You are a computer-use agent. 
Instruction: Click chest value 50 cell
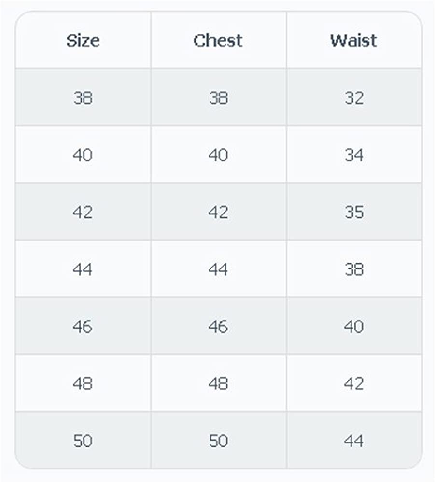click(218, 441)
